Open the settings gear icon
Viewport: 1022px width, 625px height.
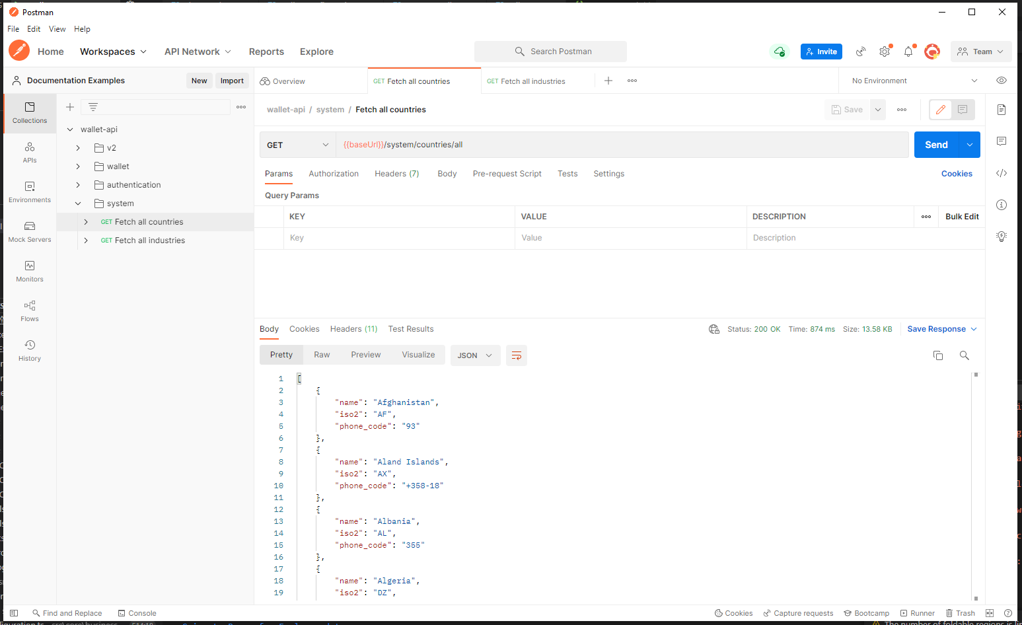click(885, 52)
